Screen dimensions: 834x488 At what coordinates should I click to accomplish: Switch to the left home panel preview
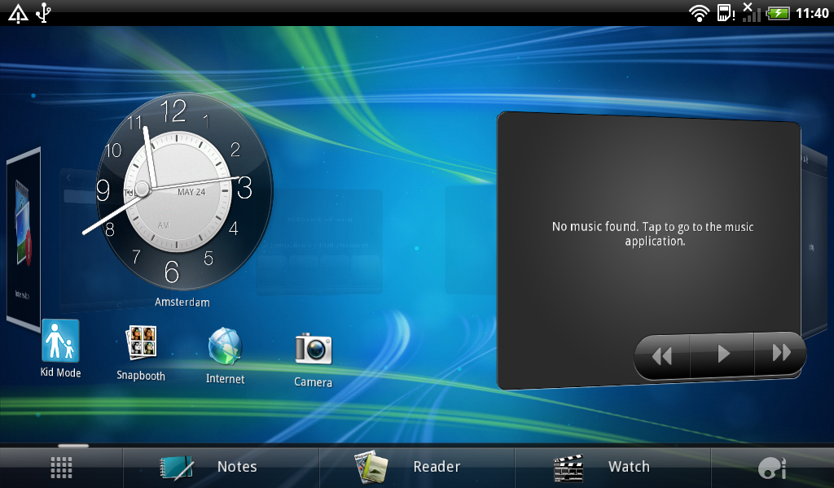24,239
